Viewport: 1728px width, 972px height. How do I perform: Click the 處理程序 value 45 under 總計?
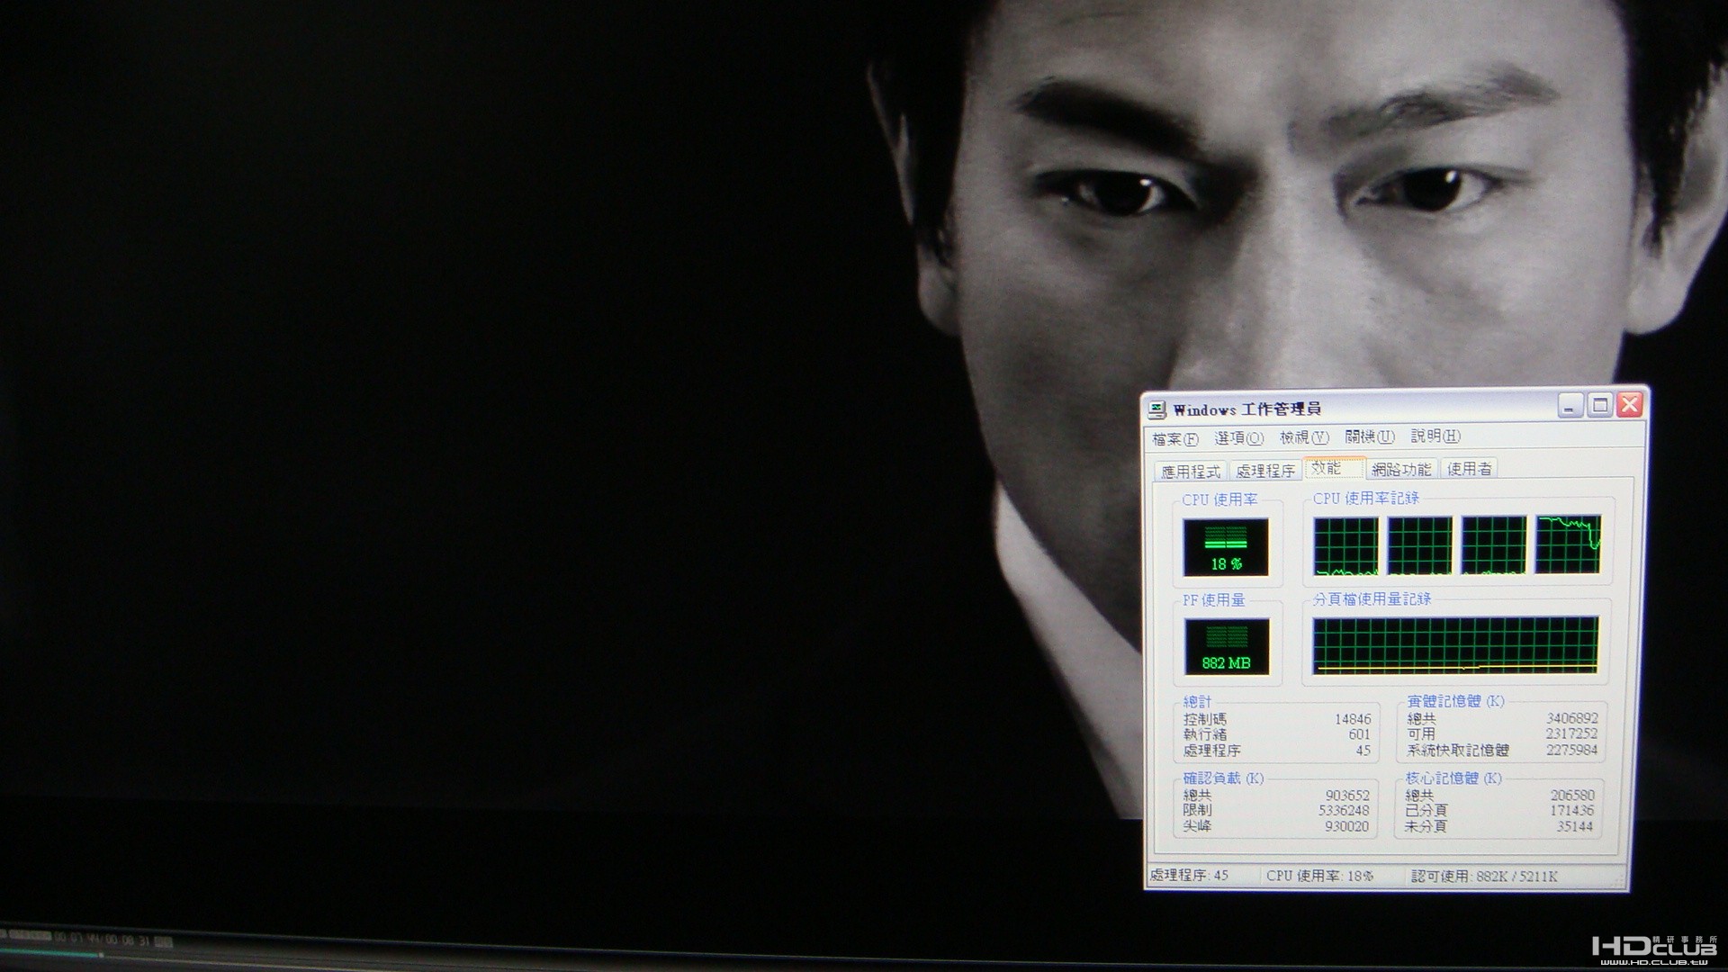pos(1363,751)
